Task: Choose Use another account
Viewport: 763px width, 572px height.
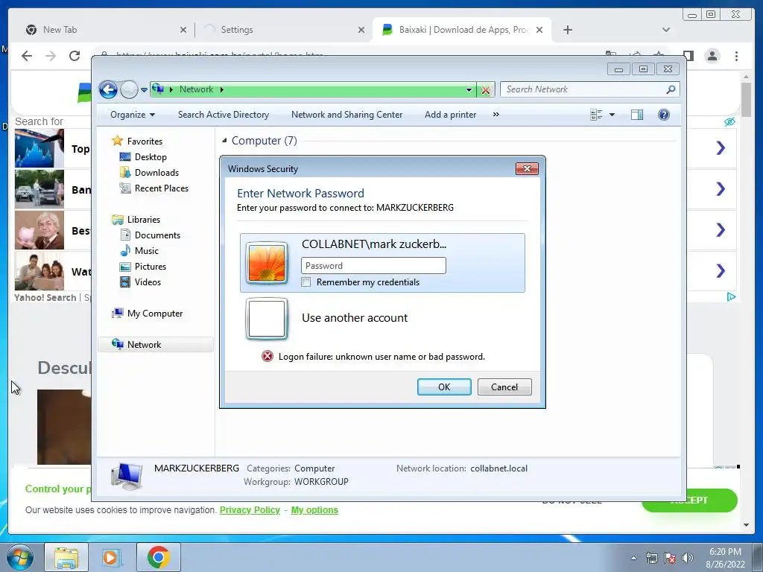Action: coord(354,318)
